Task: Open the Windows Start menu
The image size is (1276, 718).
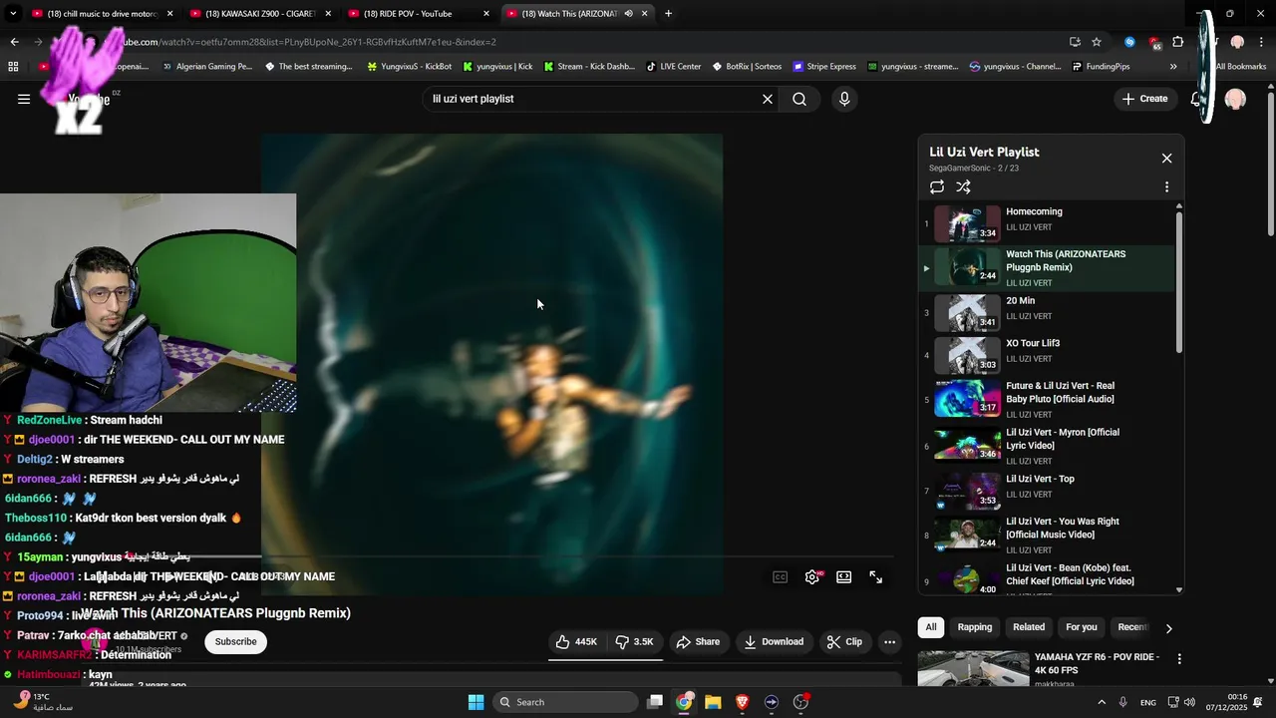Action: pos(477,702)
